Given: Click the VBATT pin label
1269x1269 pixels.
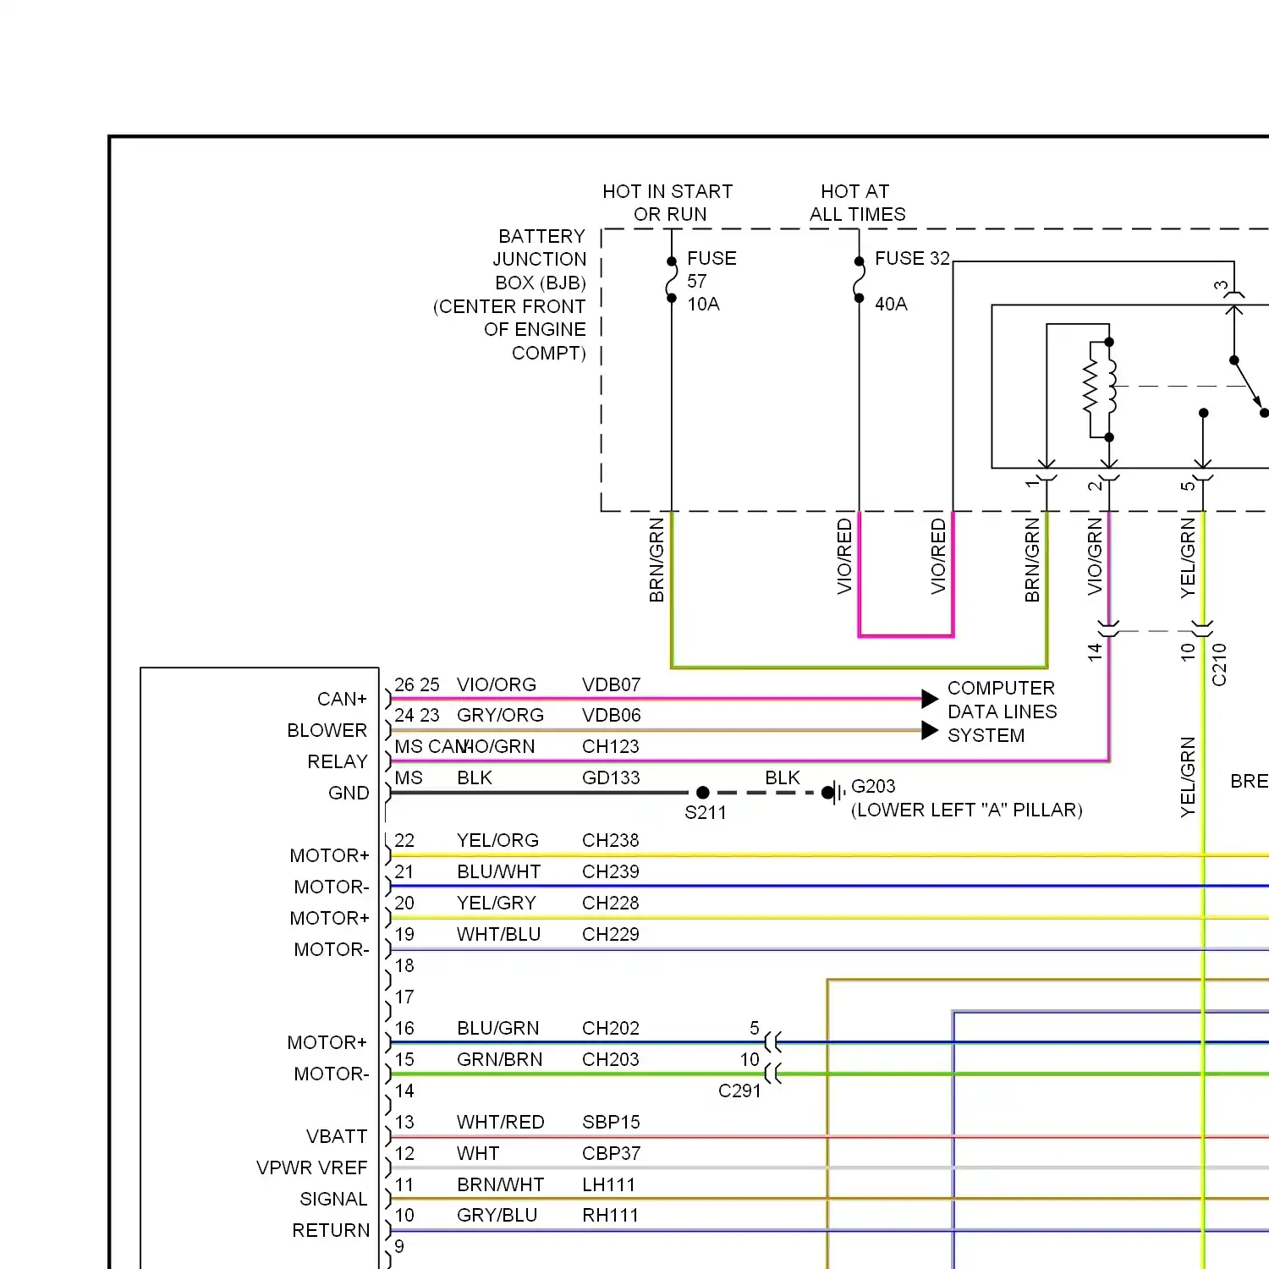Looking at the screenshot, I should point(337,1136).
